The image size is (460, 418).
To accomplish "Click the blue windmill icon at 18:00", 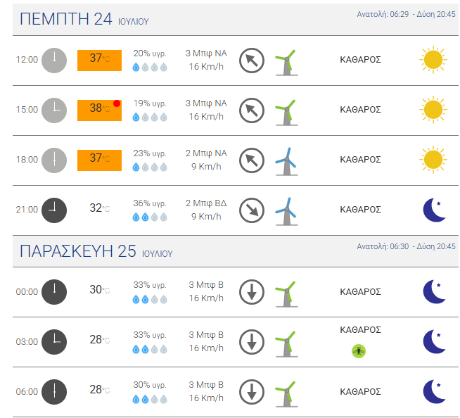I will (x=286, y=161).
